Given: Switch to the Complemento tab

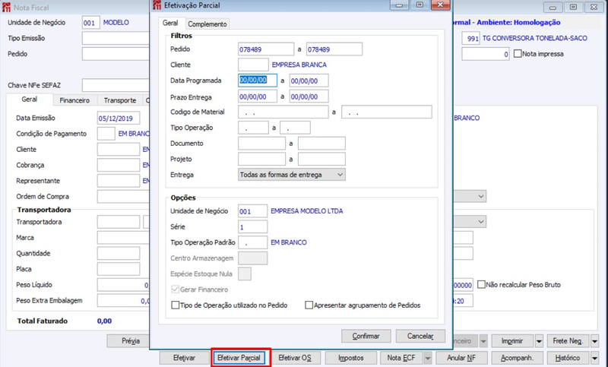Looking at the screenshot, I should [207, 24].
